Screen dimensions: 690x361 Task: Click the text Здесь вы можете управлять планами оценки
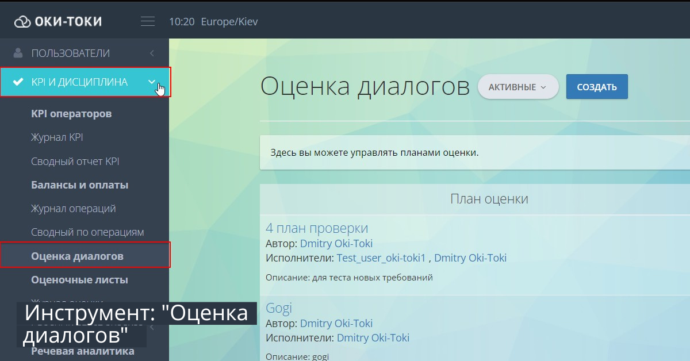coord(374,153)
